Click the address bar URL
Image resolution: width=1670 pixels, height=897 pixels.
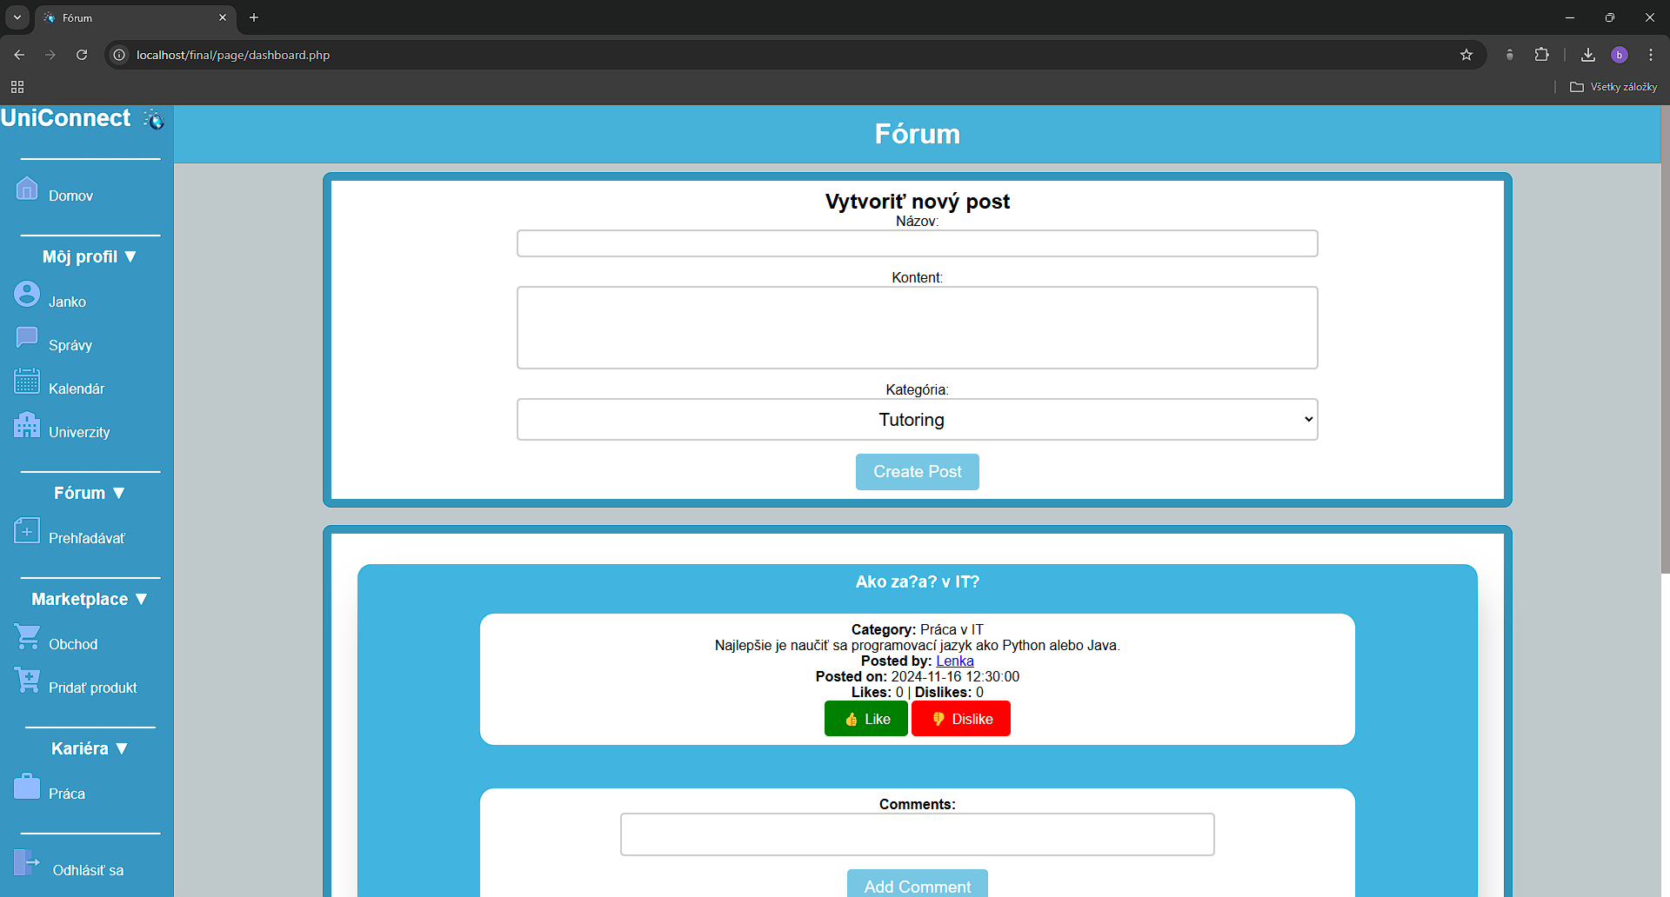pyautogui.click(x=233, y=55)
